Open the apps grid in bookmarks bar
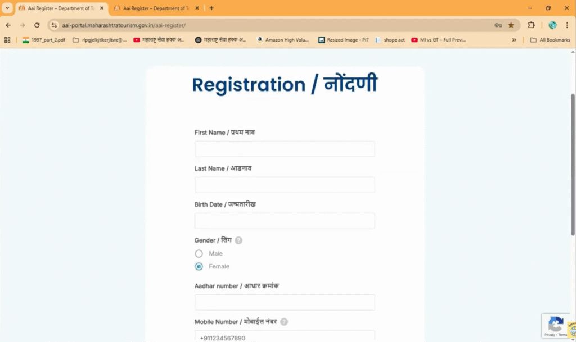 7,40
